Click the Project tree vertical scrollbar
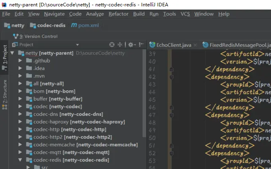This screenshot has height=169, width=271. click(x=144, y=93)
